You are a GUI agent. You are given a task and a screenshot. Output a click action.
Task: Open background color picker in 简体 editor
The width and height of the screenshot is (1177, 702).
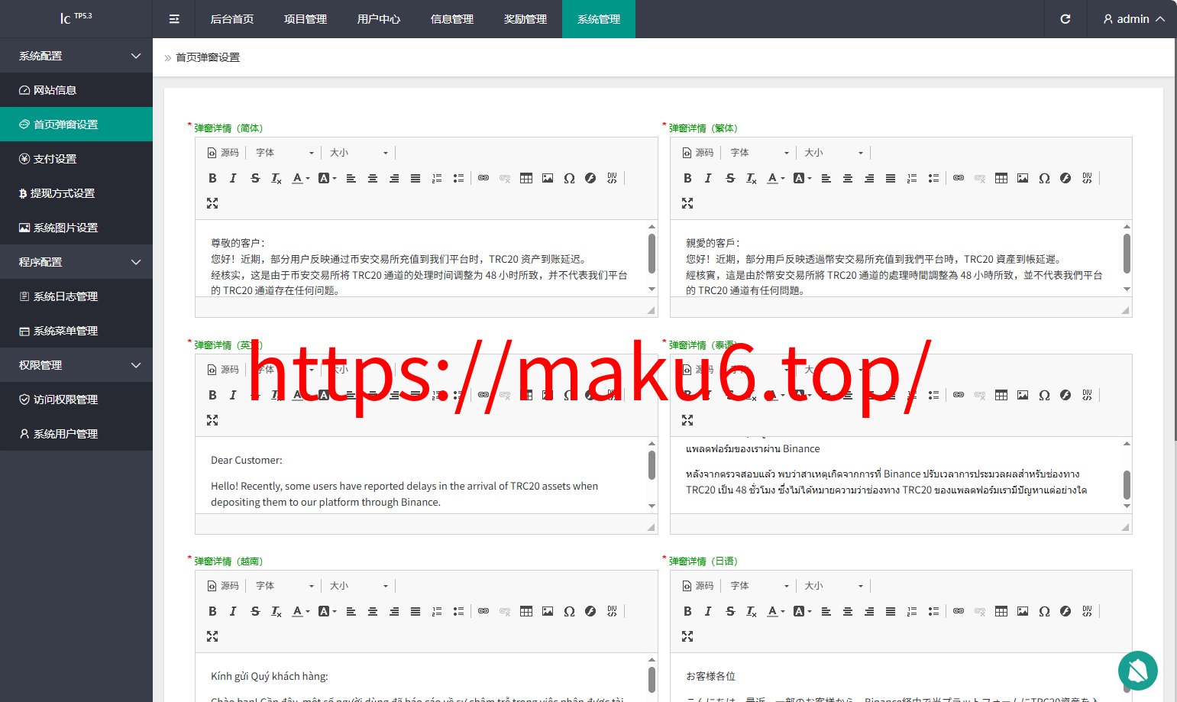point(327,178)
